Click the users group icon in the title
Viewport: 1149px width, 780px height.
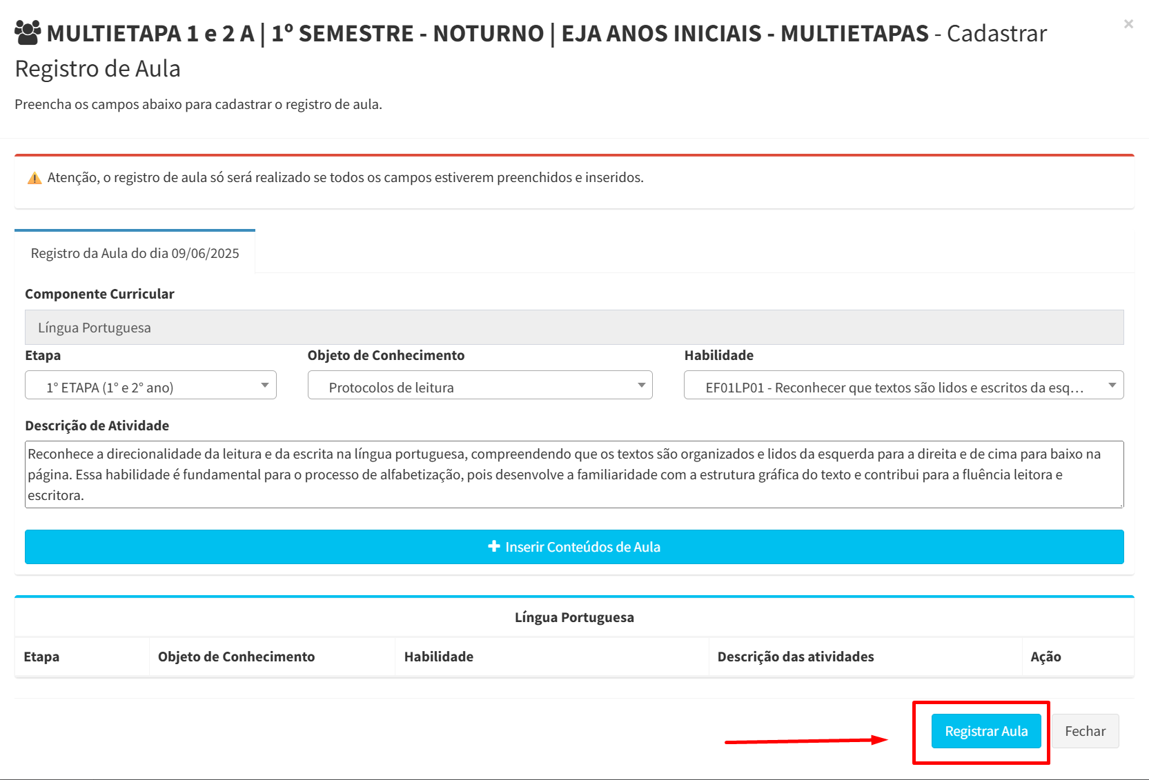(28, 32)
